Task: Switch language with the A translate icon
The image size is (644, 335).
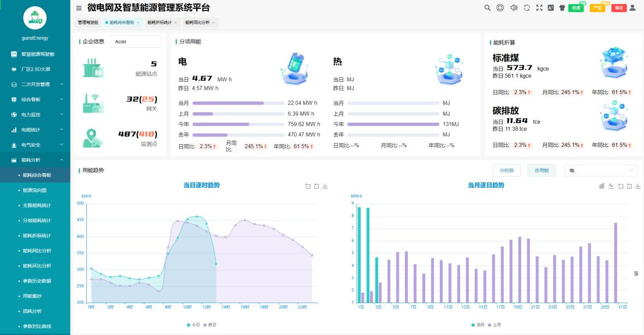Action: [550, 8]
